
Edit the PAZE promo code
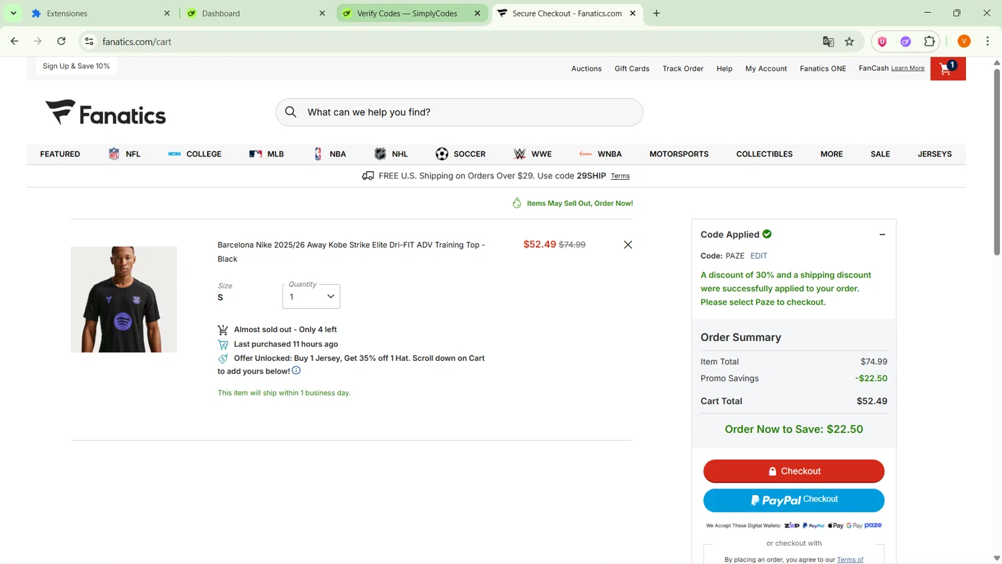coord(759,256)
